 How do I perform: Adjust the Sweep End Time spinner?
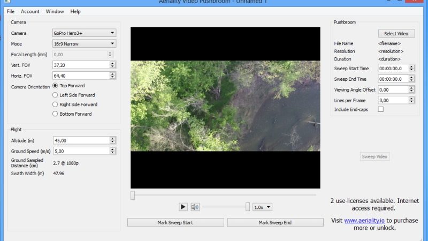[411, 79]
